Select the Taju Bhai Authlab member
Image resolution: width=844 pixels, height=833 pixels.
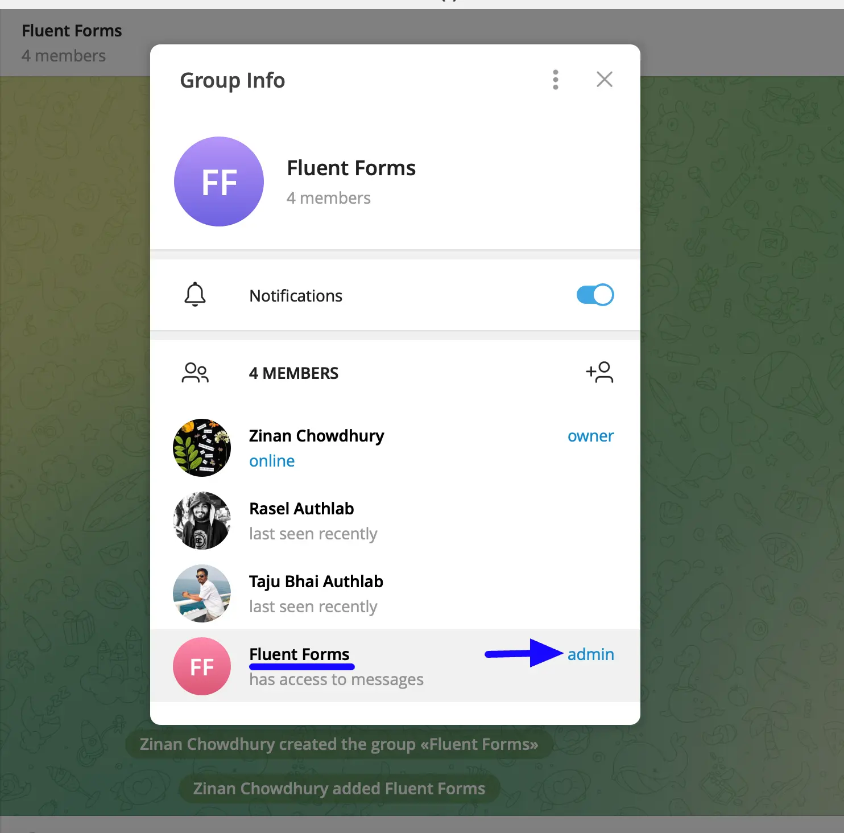tap(395, 593)
